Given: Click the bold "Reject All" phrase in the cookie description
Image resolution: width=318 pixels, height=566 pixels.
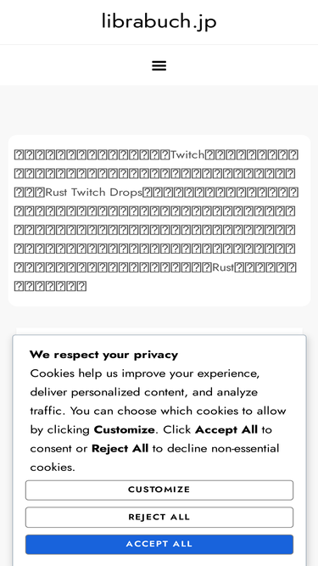Looking at the screenshot, I should coord(120,448).
